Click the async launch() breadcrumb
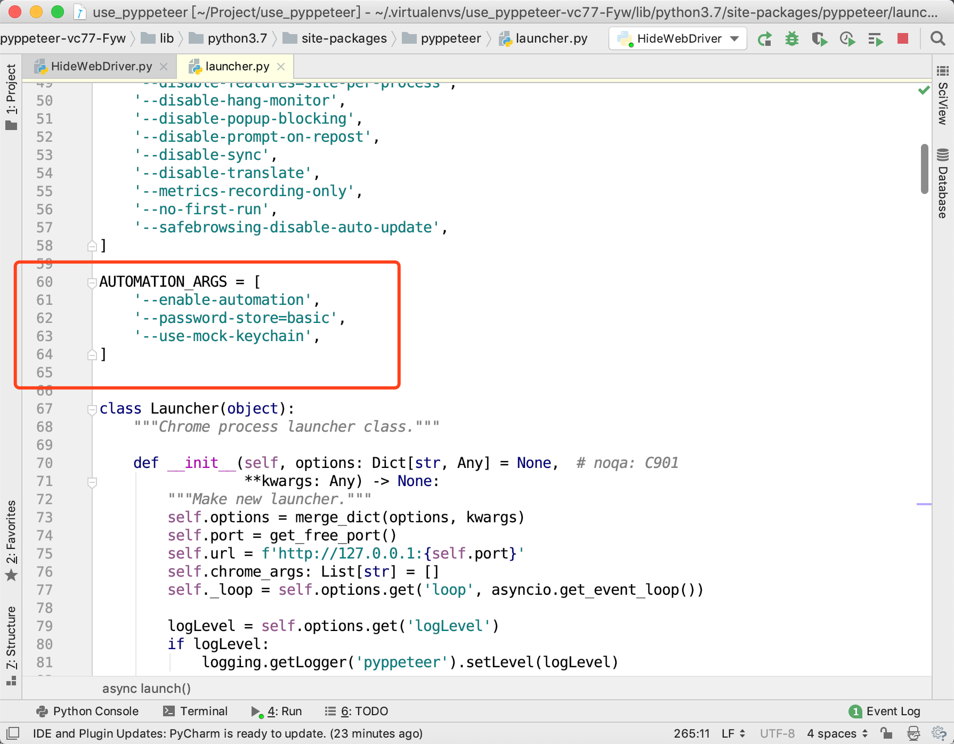This screenshot has height=744, width=954. click(147, 689)
